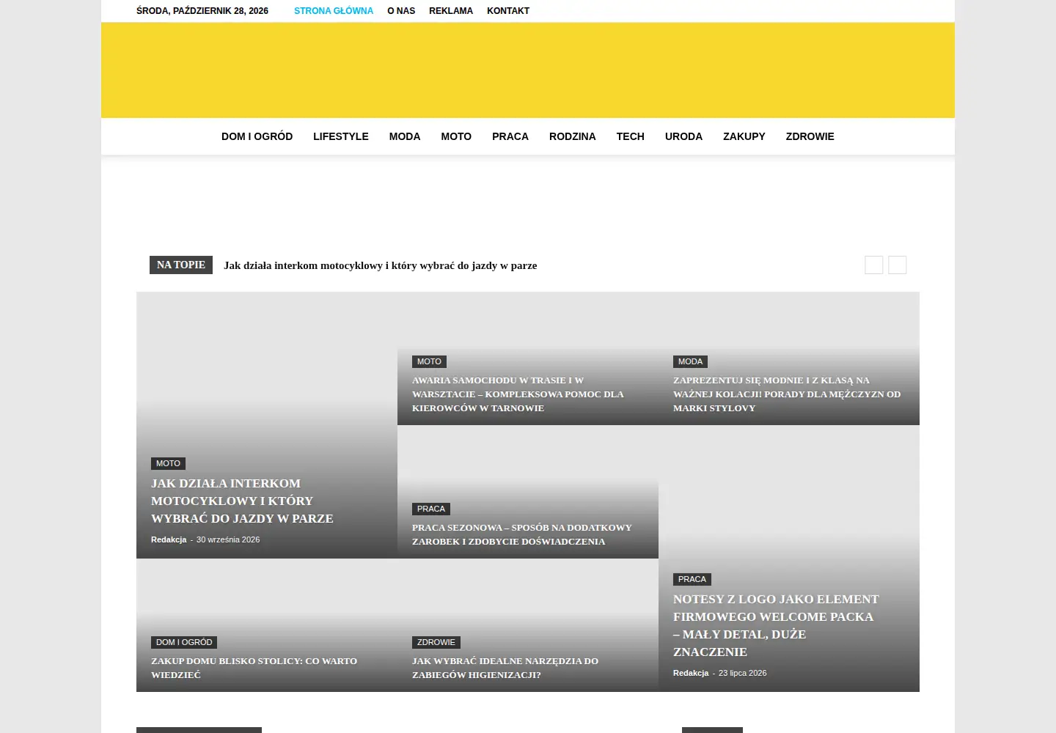This screenshot has height=733, width=1056.
Task: Open the ticker headline about interkom motocyklowy
Action: (381, 265)
